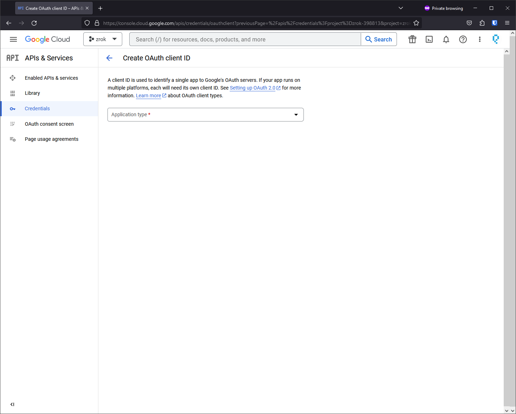Click the back arrow beside Create OAuth client ID
Screen dimensions: 516x414
110,58
